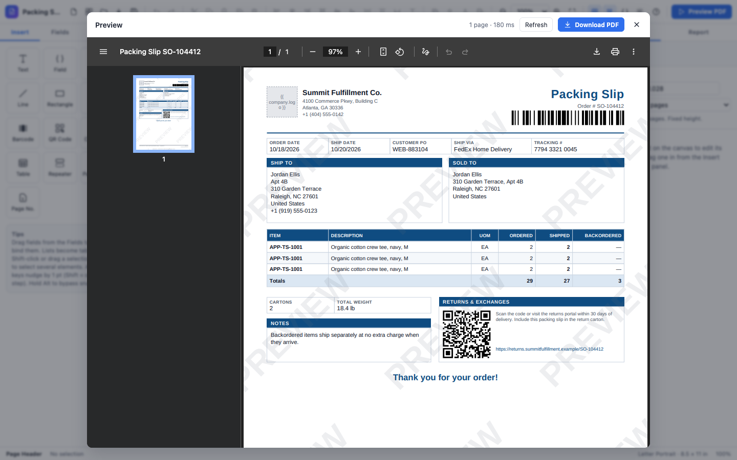Select the Page No. tool in background editor
737x460 pixels.
(x=23, y=201)
